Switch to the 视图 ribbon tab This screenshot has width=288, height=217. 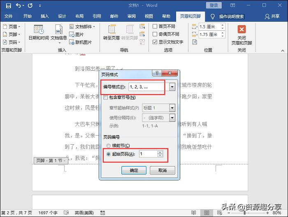(149, 16)
